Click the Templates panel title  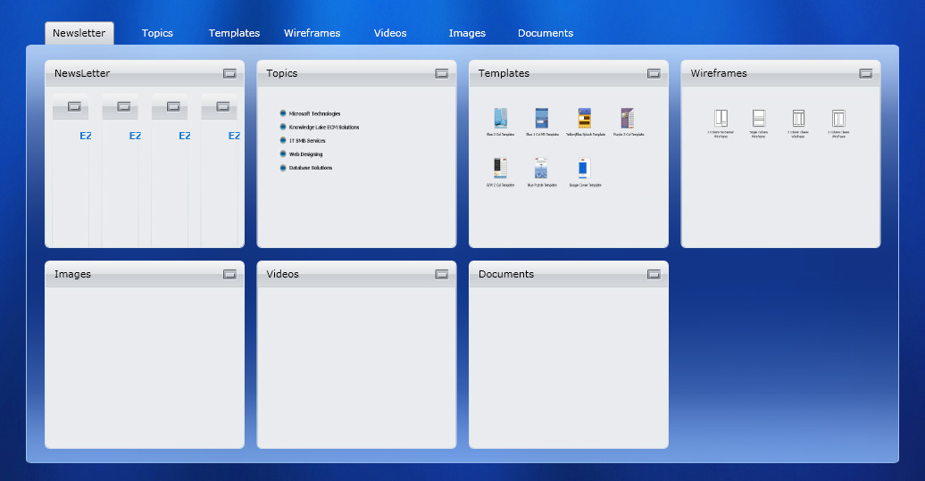coord(504,74)
